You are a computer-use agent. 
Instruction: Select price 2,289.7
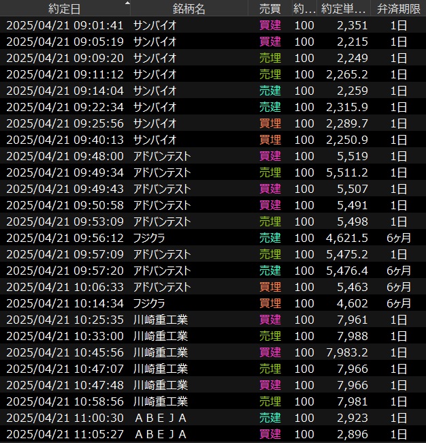tap(347, 123)
